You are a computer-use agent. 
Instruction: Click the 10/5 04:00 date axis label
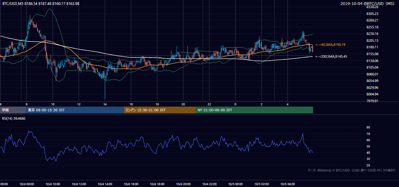point(288,184)
